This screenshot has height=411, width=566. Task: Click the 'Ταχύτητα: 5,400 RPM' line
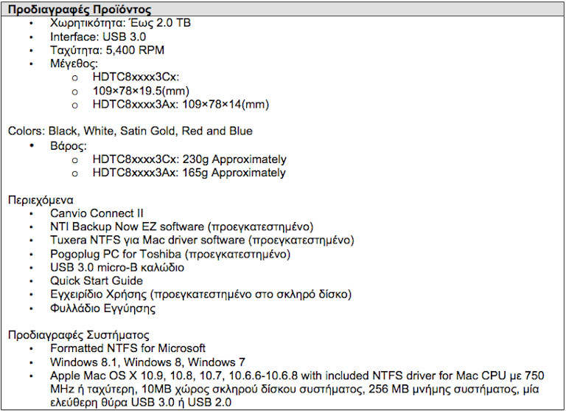point(107,50)
